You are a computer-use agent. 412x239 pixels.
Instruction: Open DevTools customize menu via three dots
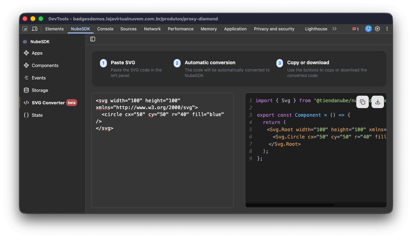click(387, 29)
